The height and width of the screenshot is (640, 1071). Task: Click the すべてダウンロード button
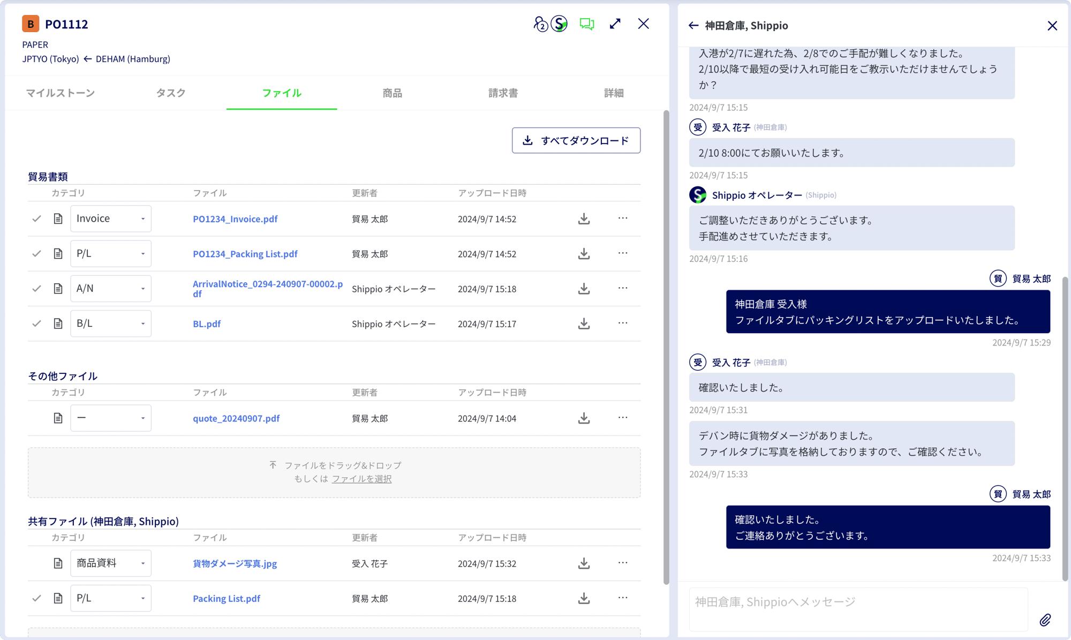tap(576, 140)
